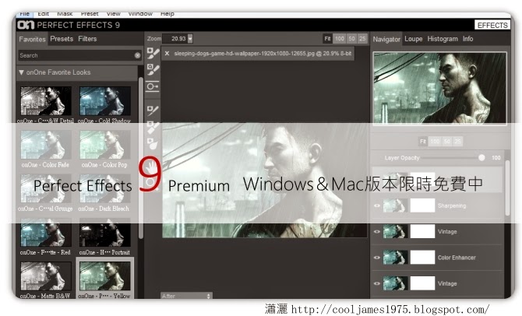Image resolution: width=522 pixels, height=316 pixels.
Task: Switch to the Histogram tab
Action: (x=443, y=39)
